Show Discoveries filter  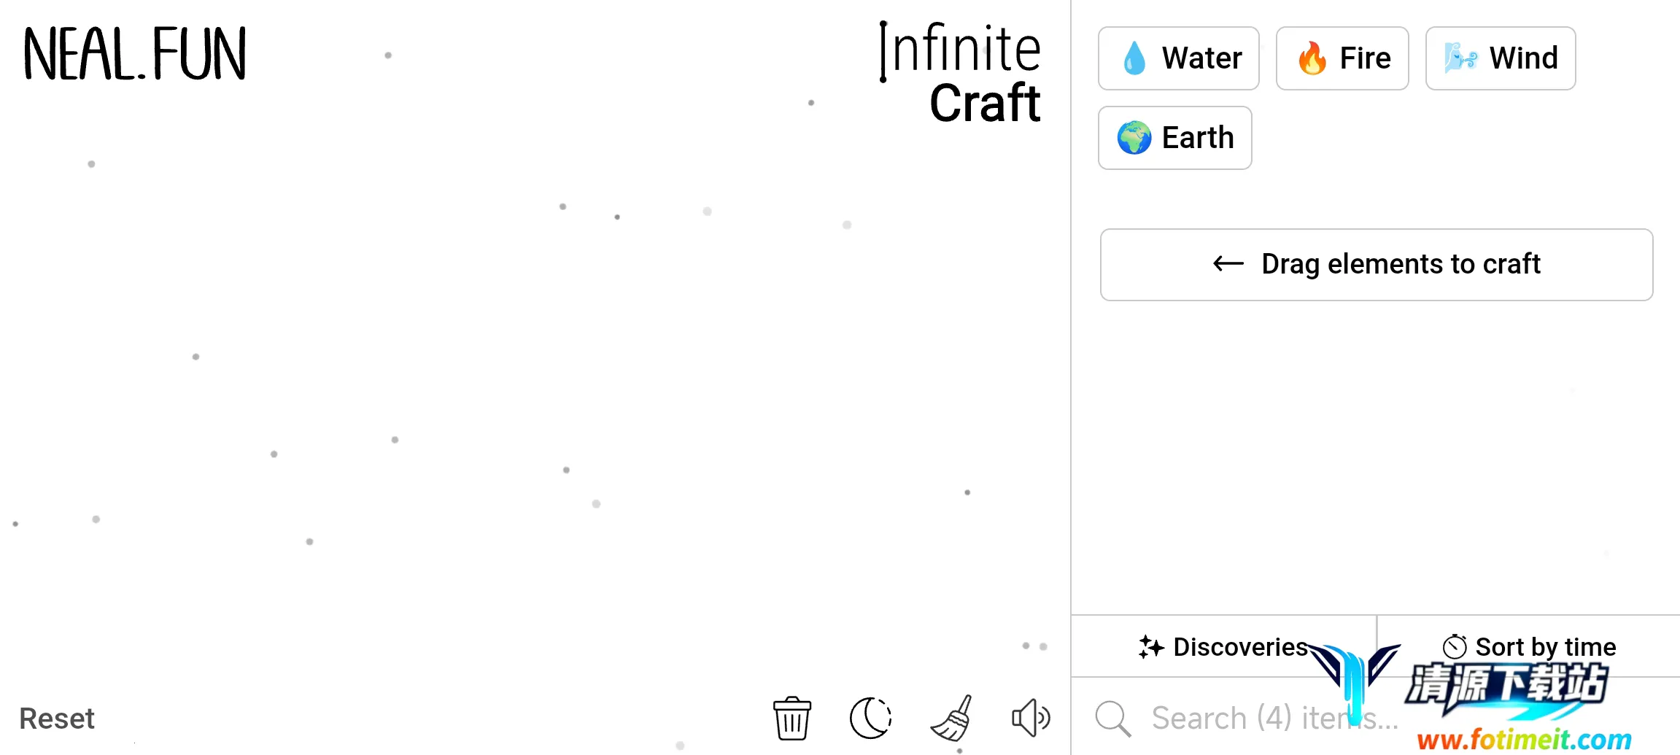(x=1223, y=647)
